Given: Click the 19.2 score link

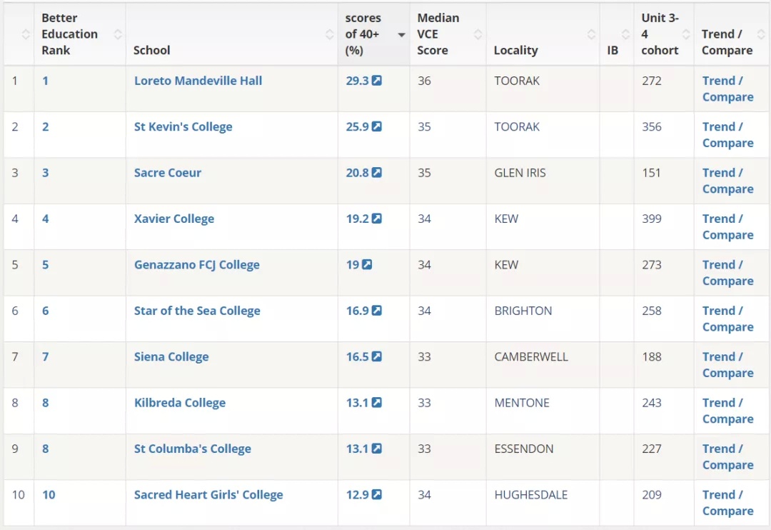Looking at the screenshot, I should click(358, 219).
